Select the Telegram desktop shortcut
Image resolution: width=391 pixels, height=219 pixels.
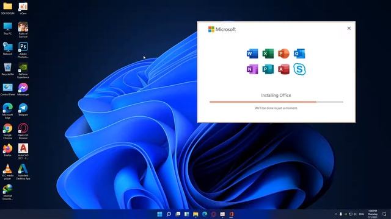[x=23, y=109]
